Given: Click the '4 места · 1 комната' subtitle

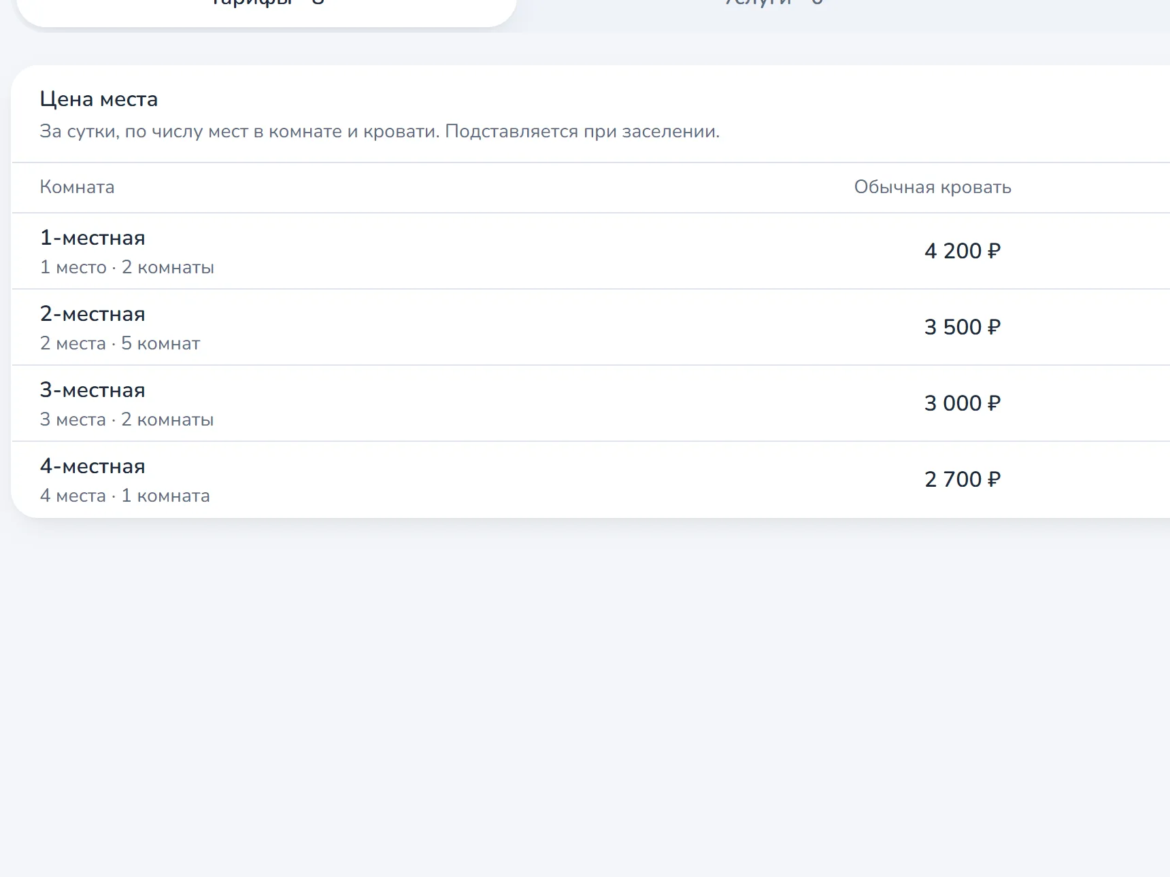Looking at the screenshot, I should click(x=125, y=496).
